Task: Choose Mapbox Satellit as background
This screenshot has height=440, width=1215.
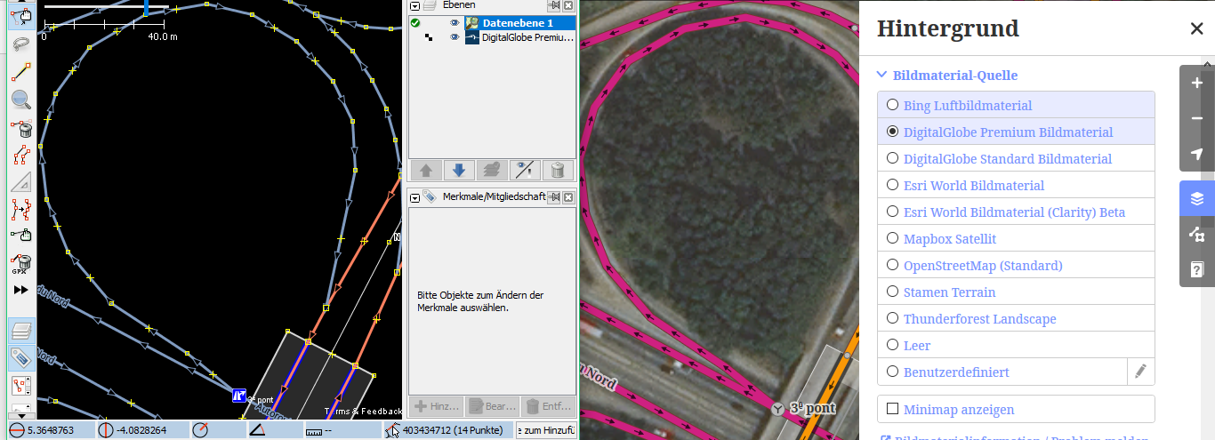Action: [893, 238]
